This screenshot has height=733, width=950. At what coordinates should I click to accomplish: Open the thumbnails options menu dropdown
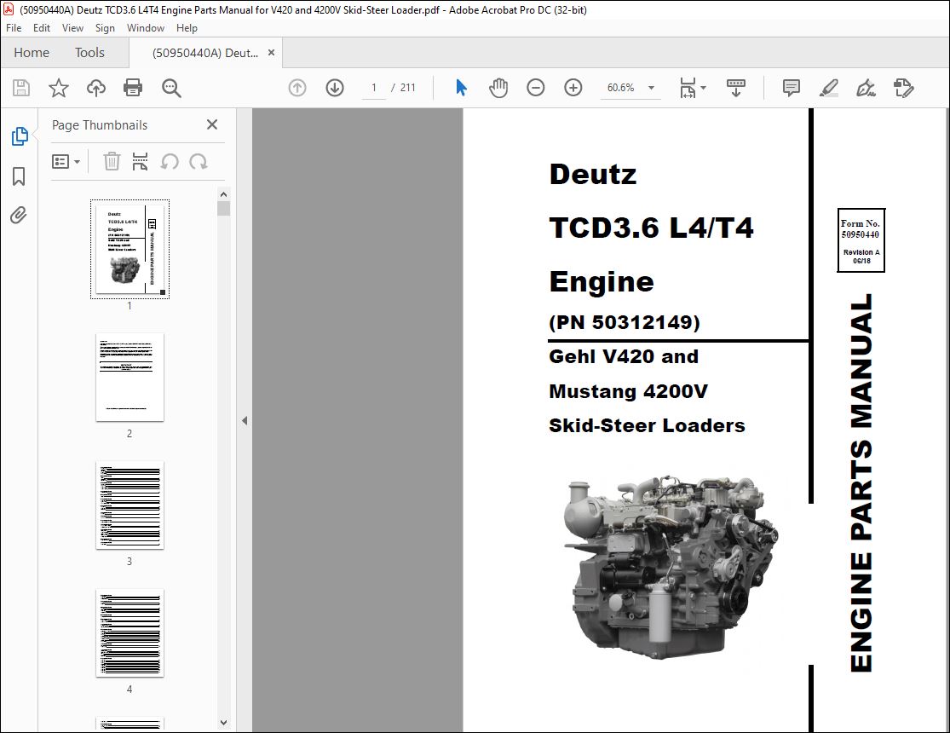coord(66,162)
